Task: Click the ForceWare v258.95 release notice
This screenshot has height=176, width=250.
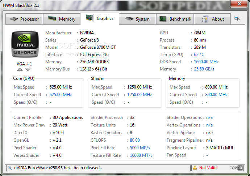Action: (x=58, y=168)
